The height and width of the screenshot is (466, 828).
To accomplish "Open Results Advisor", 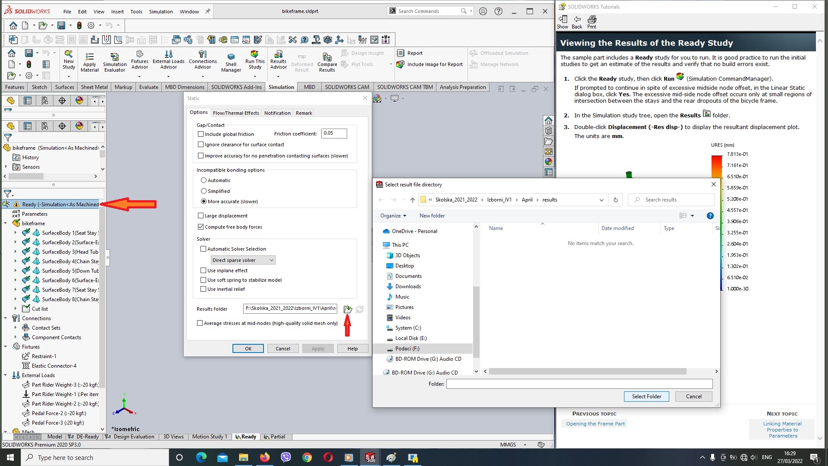I will point(279,60).
